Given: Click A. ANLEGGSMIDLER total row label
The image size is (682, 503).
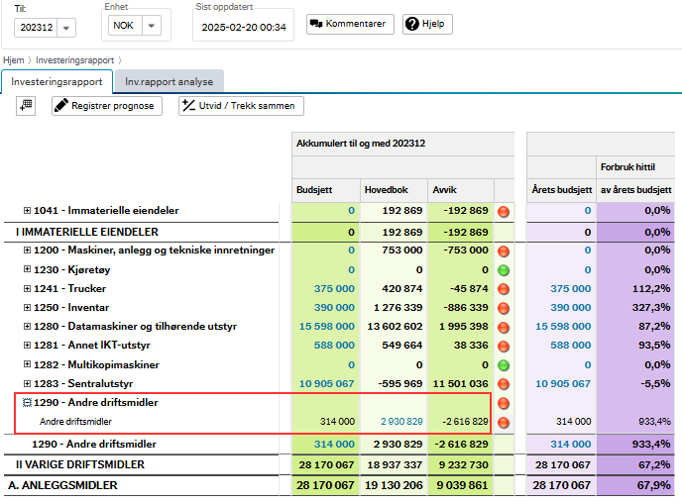Looking at the screenshot, I should point(62,485).
